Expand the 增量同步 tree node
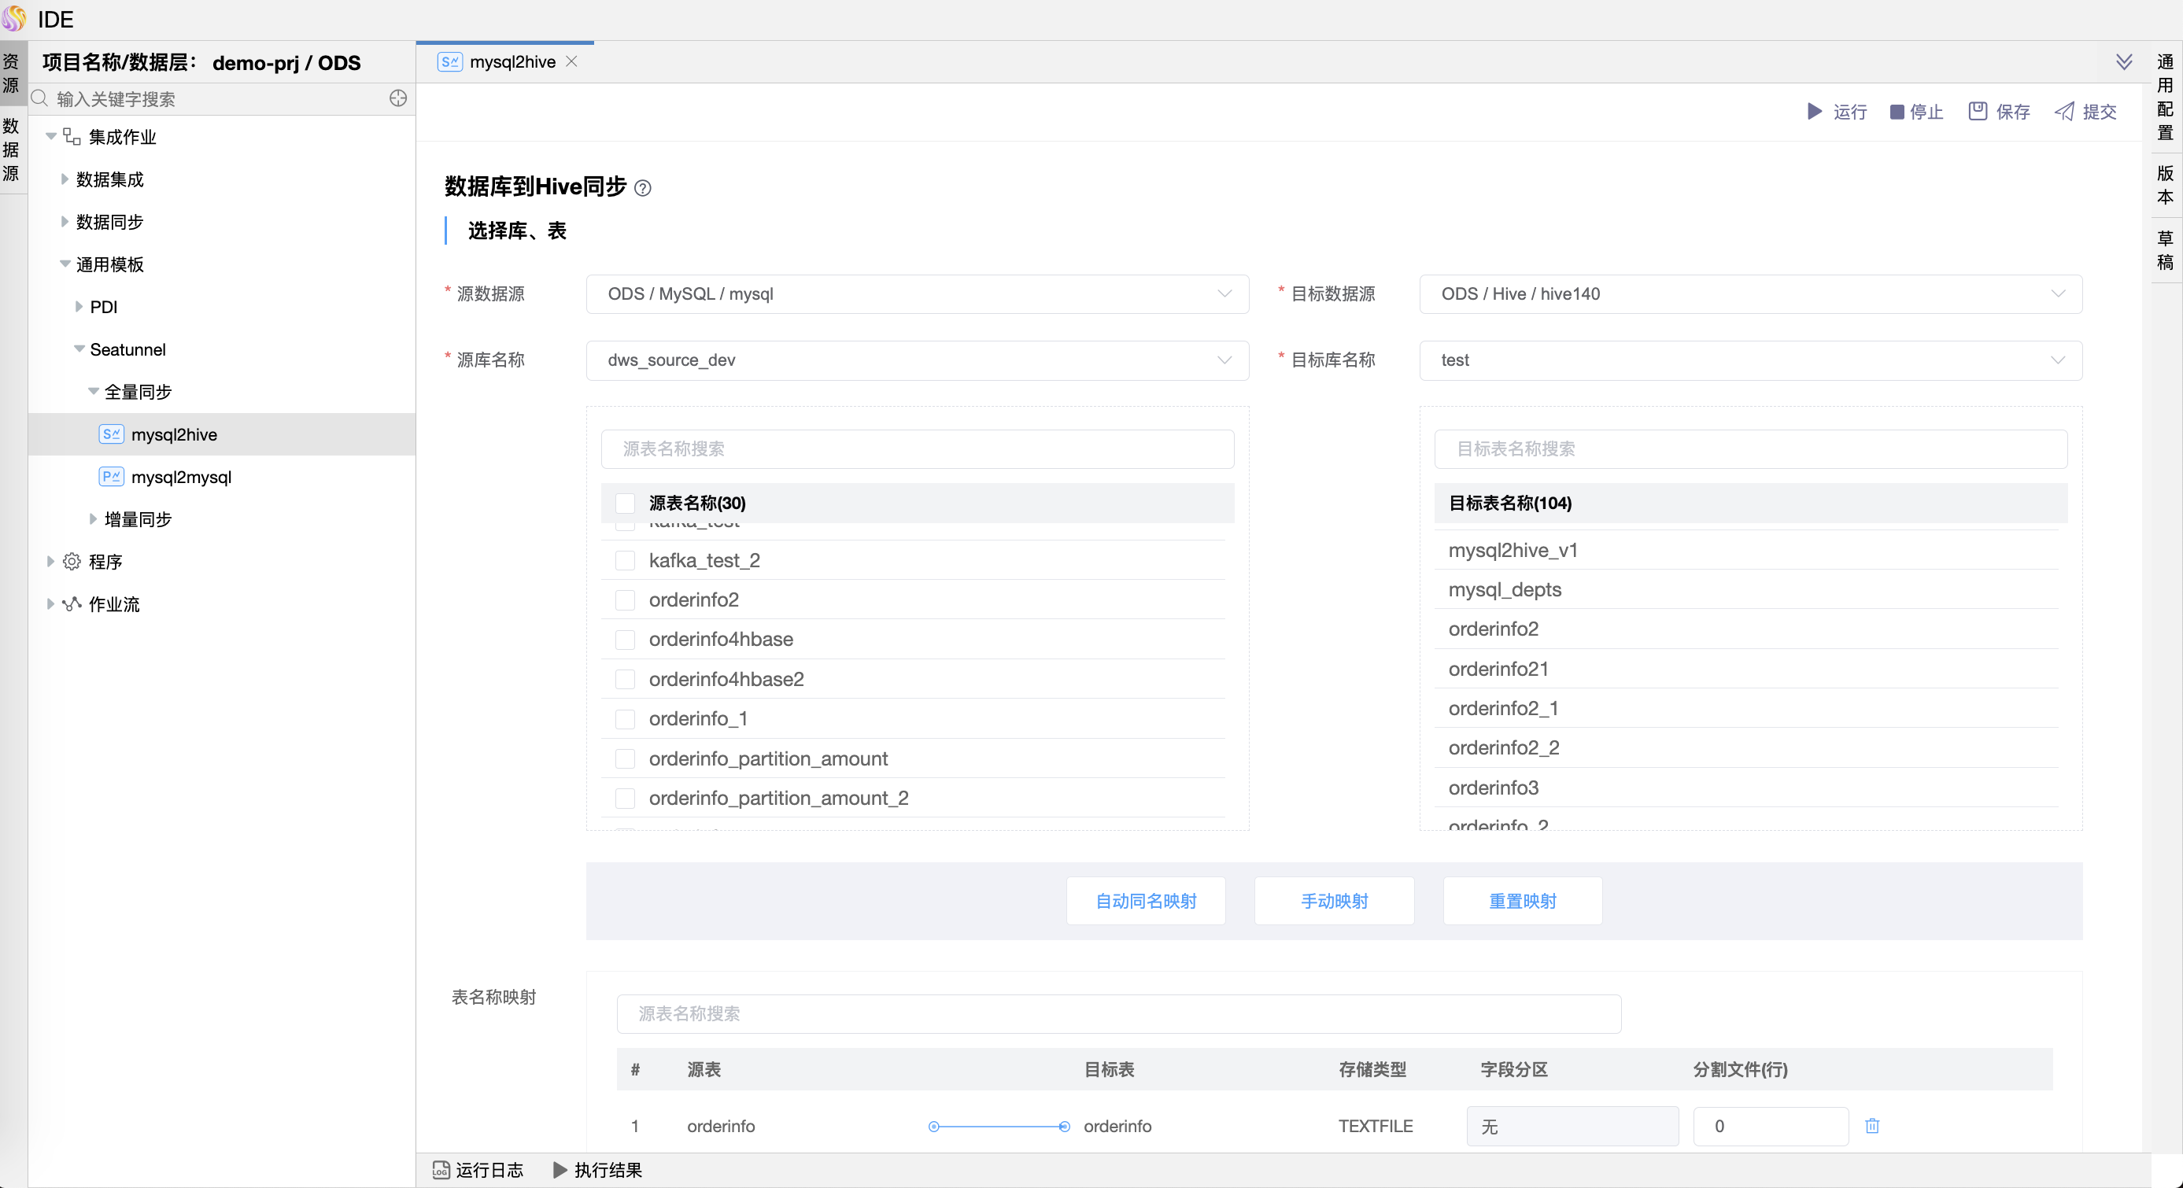 (x=93, y=518)
